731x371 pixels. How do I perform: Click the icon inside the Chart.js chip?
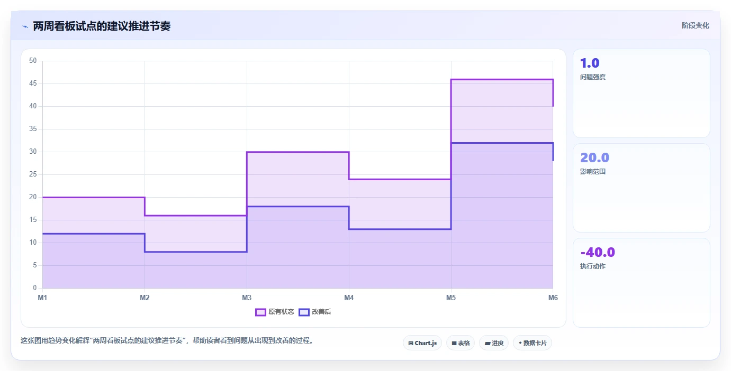pyautogui.click(x=411, y=344)
